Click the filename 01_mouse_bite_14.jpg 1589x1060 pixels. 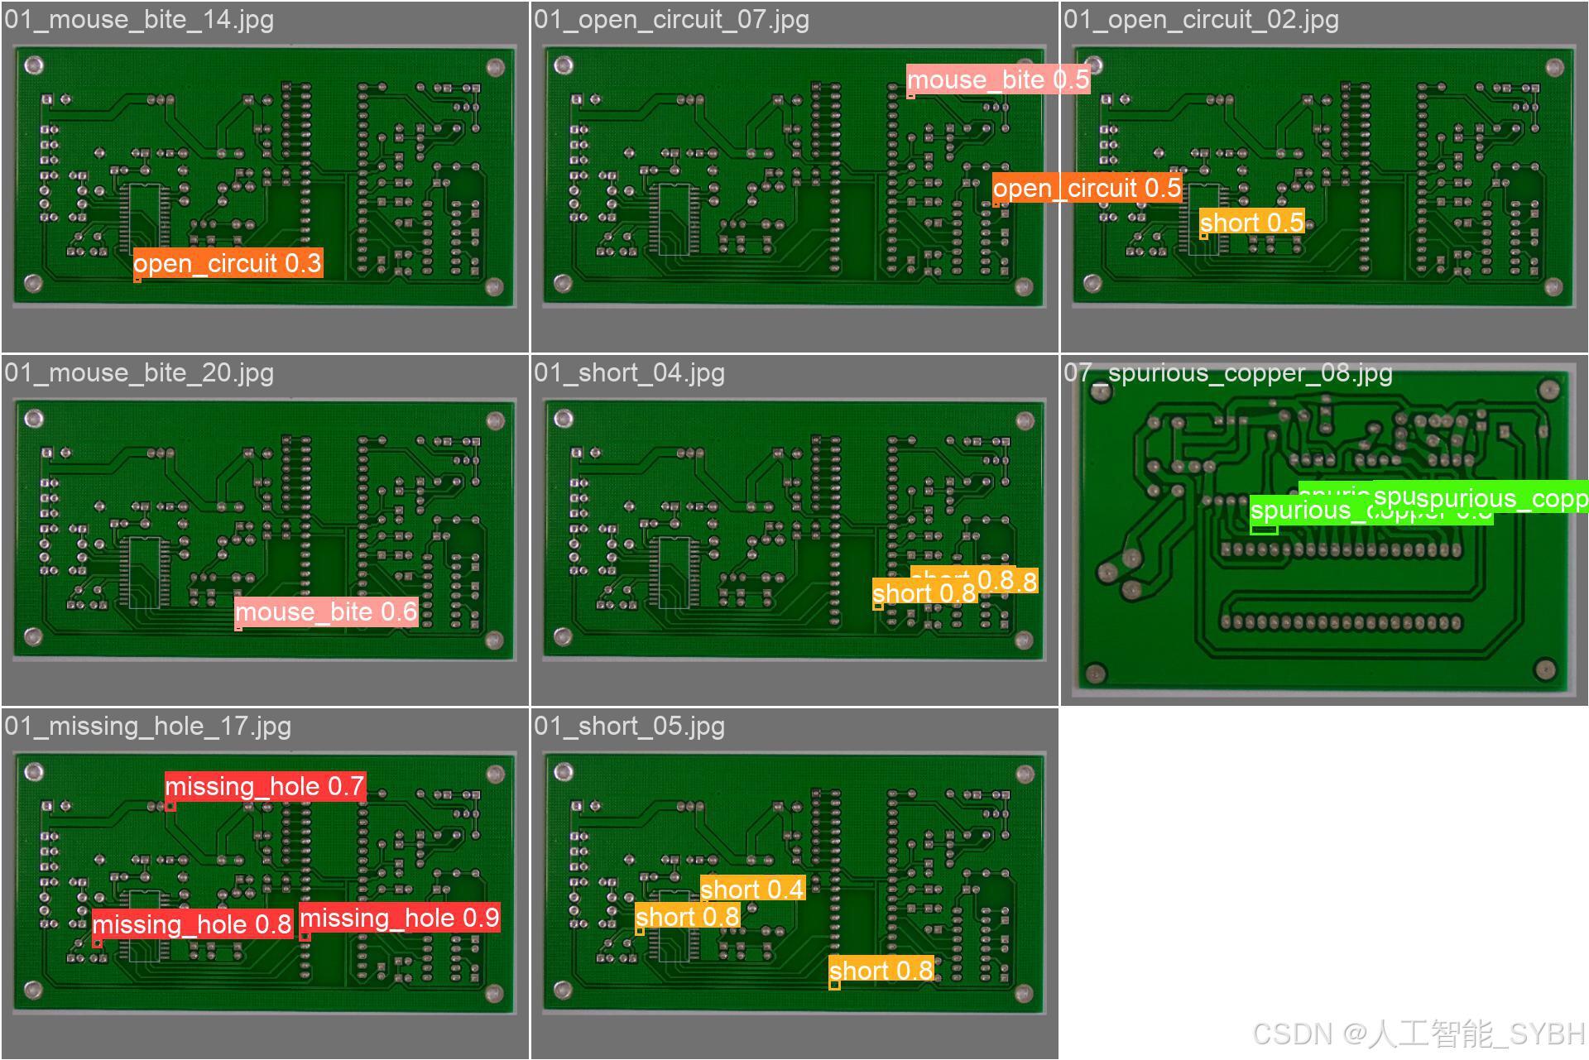[137, 20]
